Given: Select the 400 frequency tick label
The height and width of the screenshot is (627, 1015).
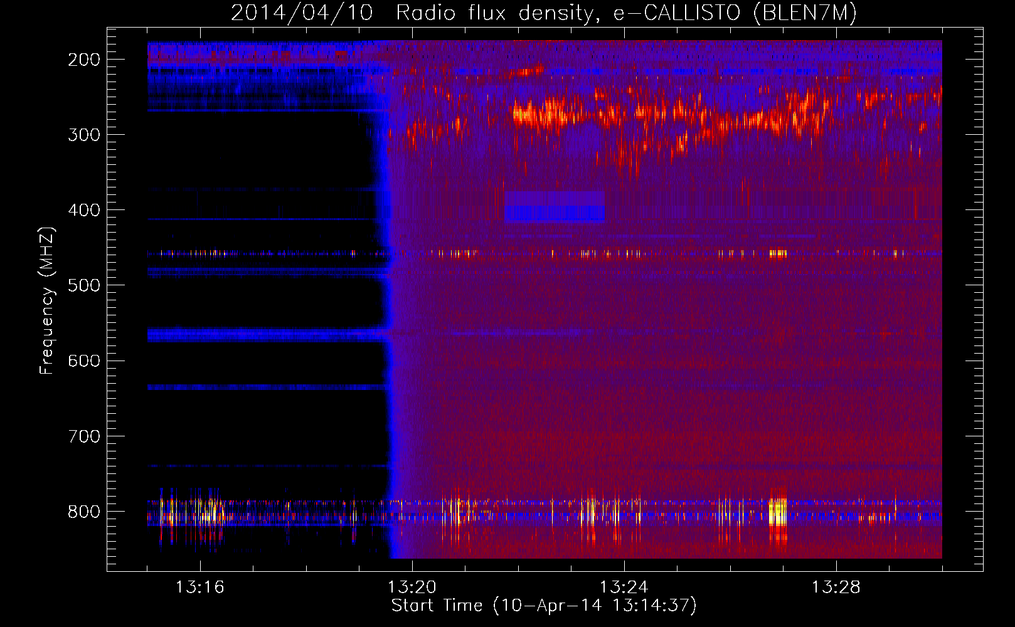Looking at the screenshot, I should (84, 210).
